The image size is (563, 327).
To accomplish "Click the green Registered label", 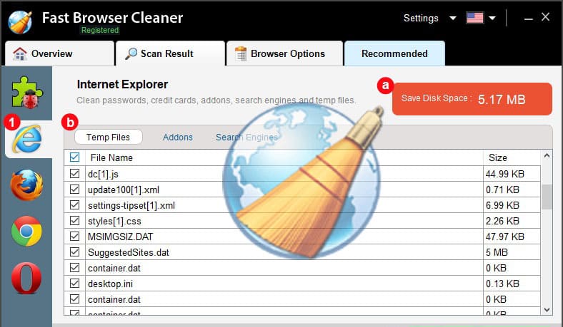I will coord(100,30).
